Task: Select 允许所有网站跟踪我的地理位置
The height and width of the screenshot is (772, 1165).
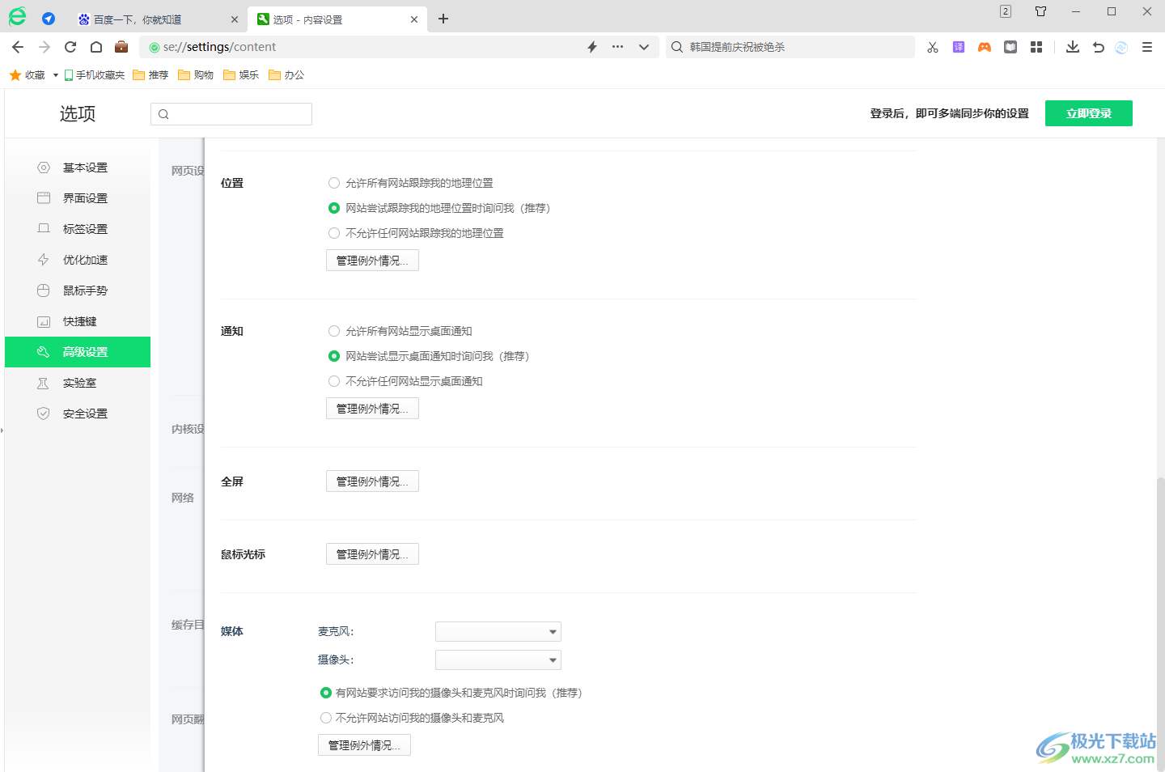Action: pyautogui.click(x=334, y=183)
